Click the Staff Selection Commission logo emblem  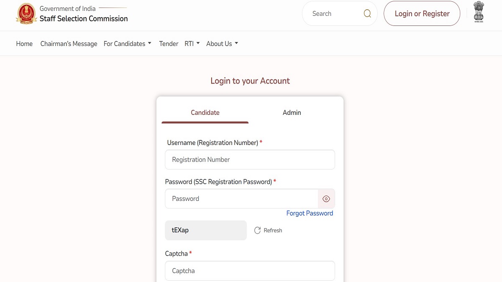(x=26, y=14)
